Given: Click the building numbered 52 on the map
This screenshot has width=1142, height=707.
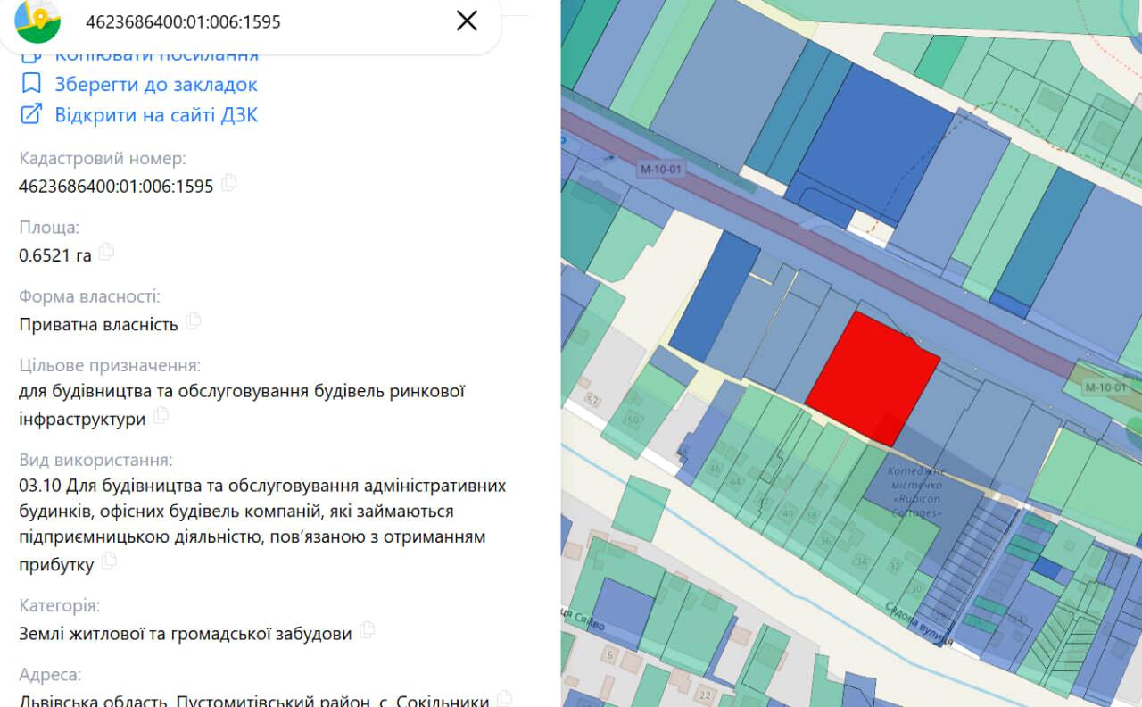Looking at the screenshot, I should [592, 400].
